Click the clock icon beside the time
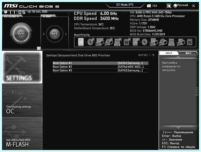Viewport: 201px width, 152px height. [x=6, y=12]
